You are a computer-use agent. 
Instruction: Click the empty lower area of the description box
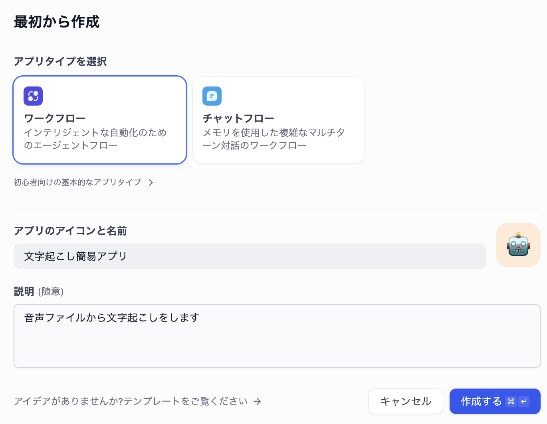pyautogui.click(x=277, y=349)
